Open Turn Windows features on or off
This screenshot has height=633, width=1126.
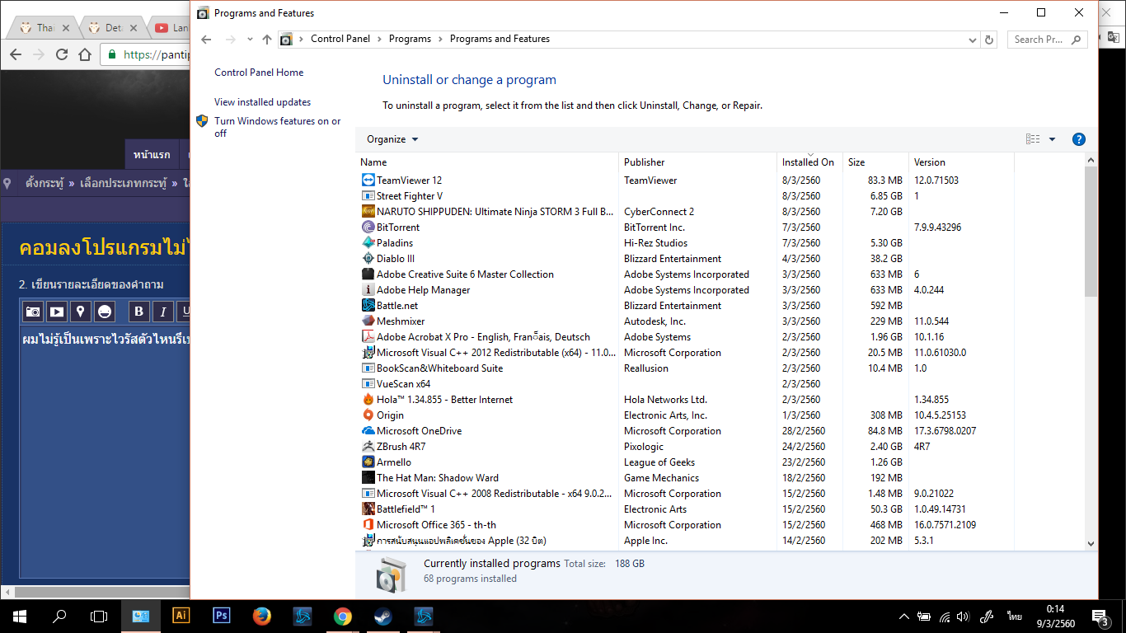point(277,127)
